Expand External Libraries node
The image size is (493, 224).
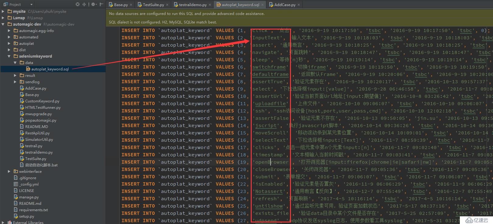tap(3, 222)
